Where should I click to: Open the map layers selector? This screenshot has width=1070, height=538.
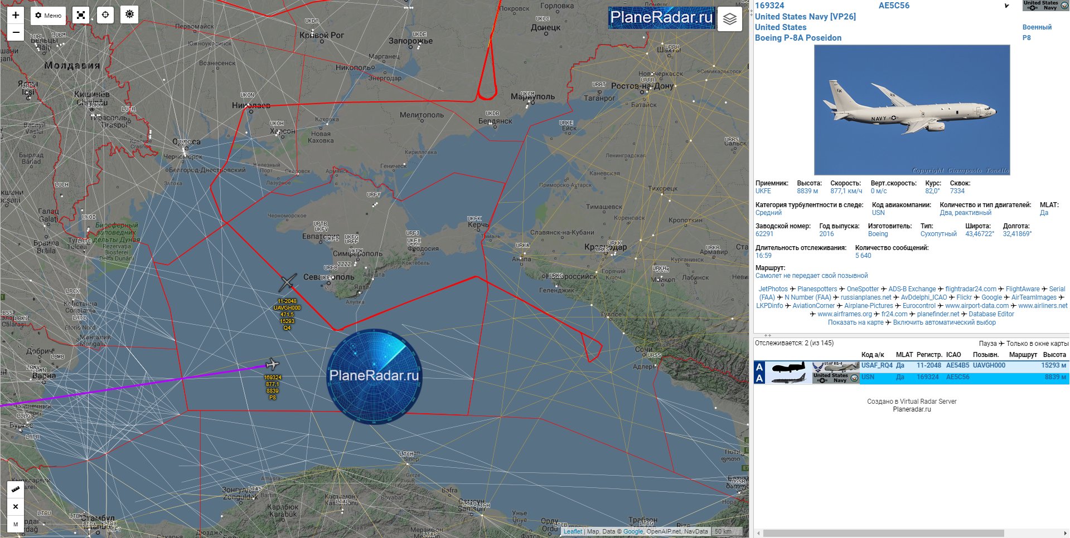730,19
